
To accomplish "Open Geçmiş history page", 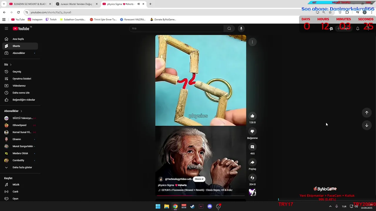I will 20,72.
